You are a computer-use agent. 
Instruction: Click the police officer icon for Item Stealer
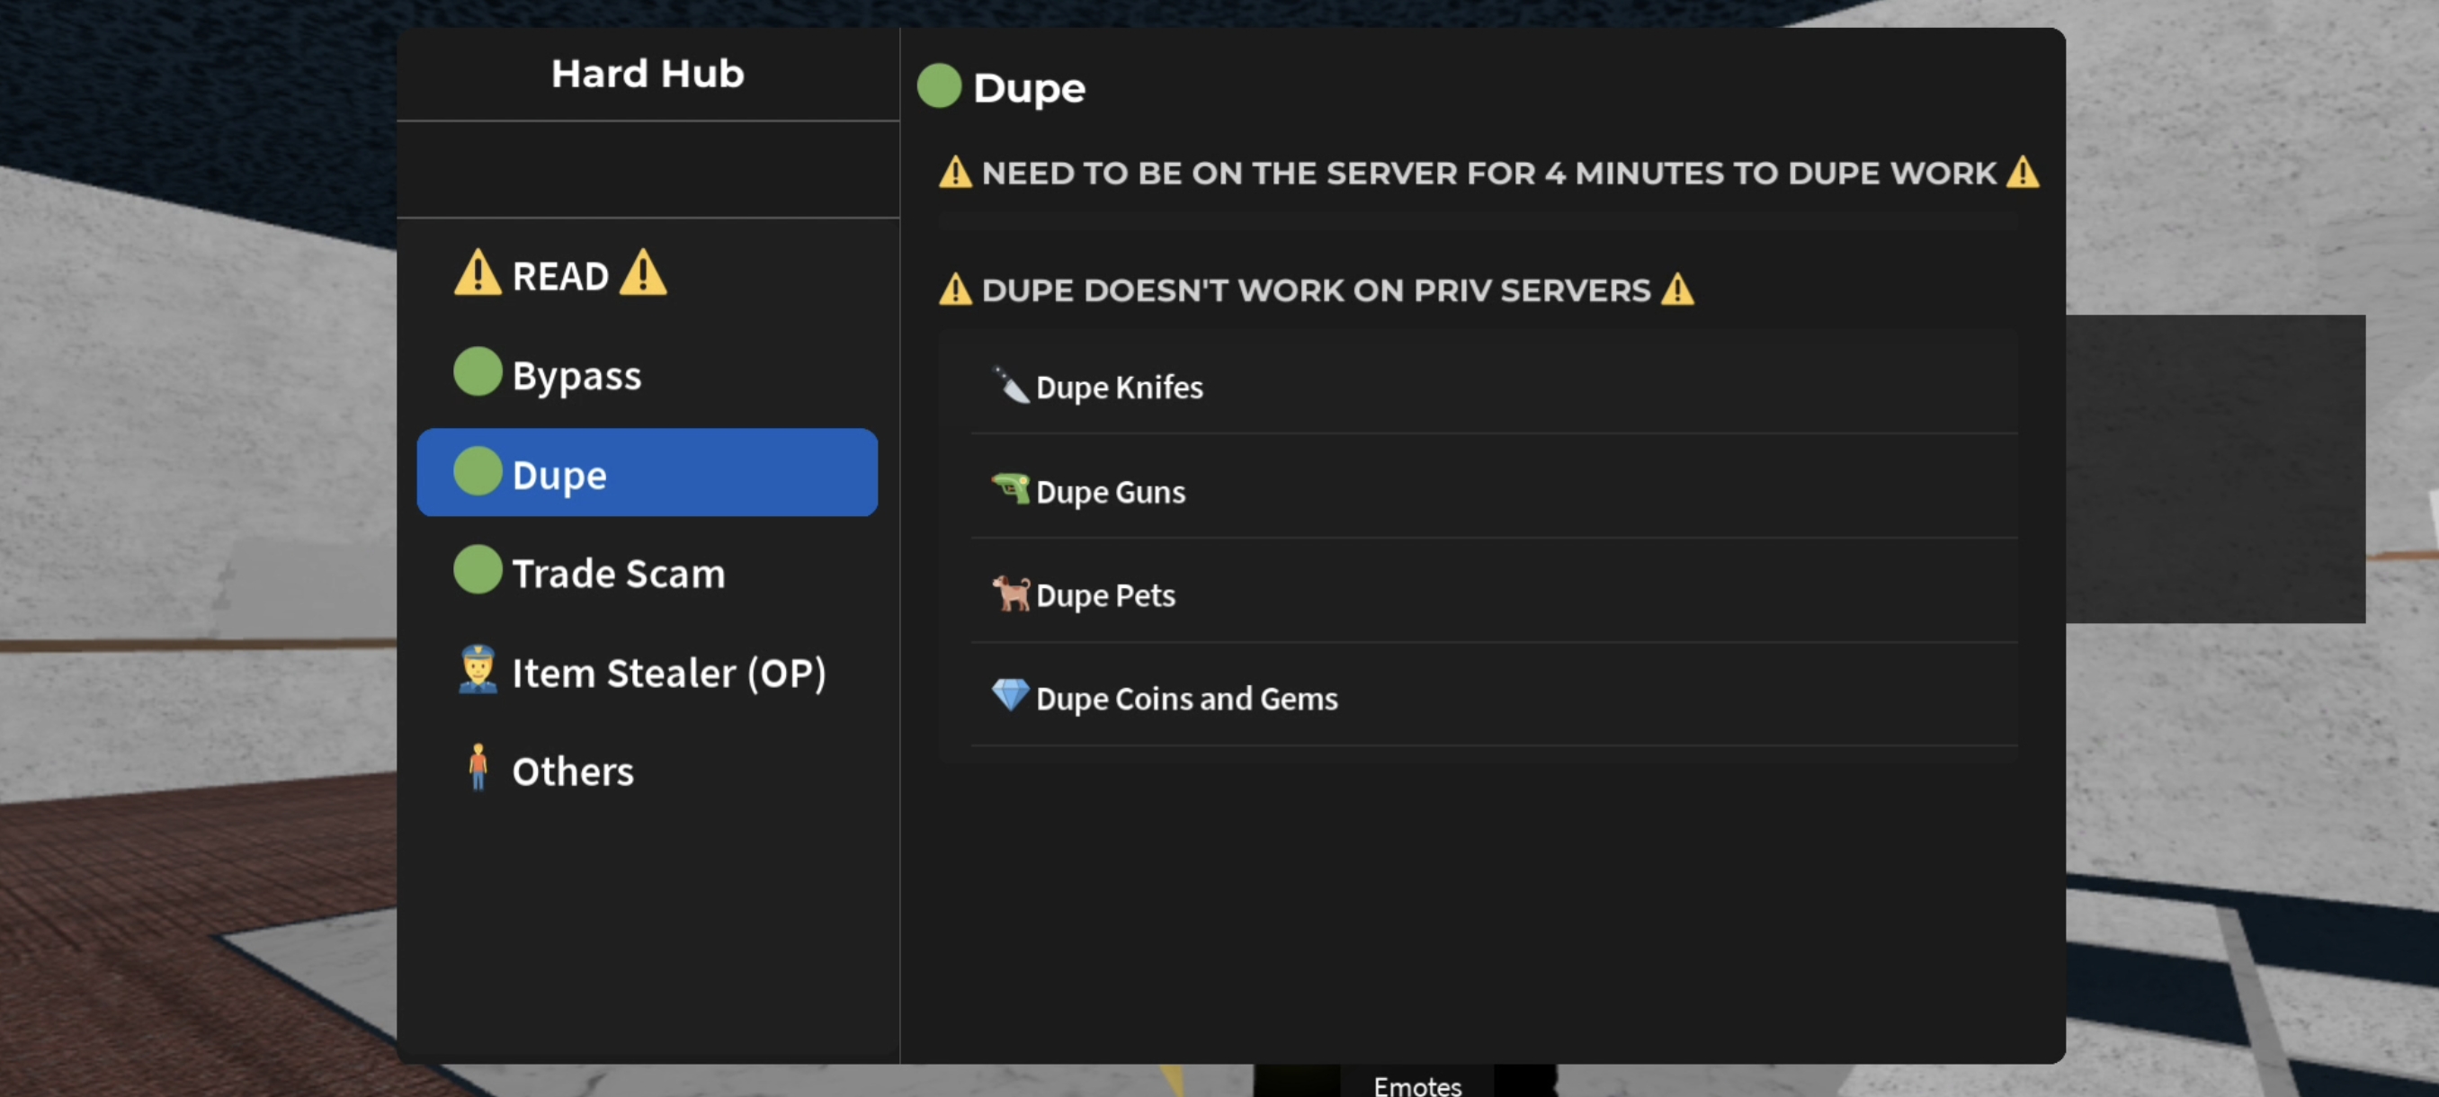click(478, 670)
